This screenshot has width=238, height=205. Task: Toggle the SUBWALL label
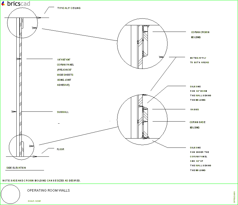coord(62,112)
